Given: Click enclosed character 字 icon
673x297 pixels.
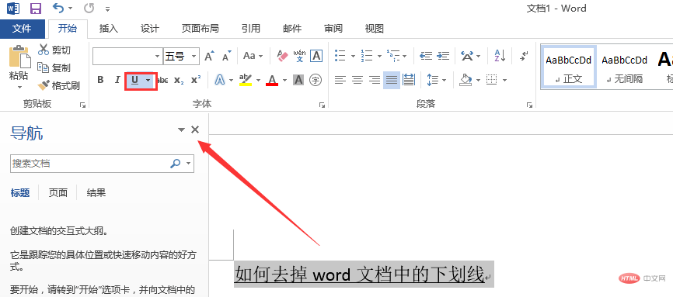Looking at the screenshot, I should click(x=316, y=80).
